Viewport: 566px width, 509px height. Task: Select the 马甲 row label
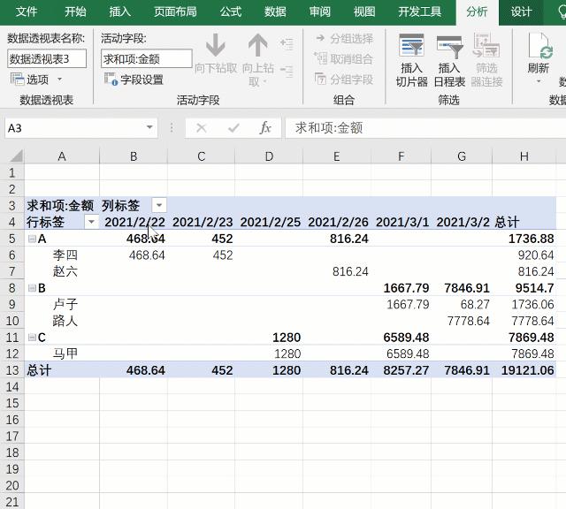65,353
